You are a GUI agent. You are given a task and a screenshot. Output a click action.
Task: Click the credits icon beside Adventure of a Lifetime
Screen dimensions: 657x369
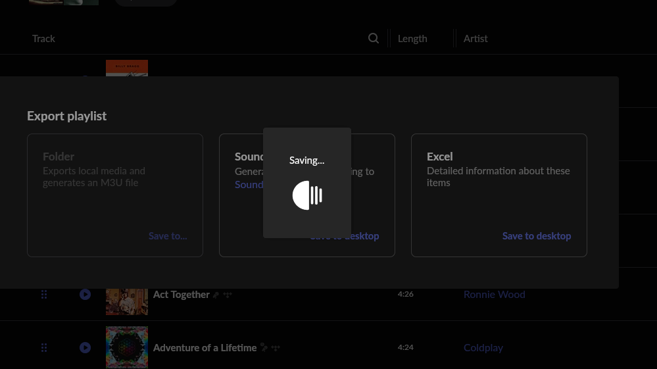tap(276, 348)
